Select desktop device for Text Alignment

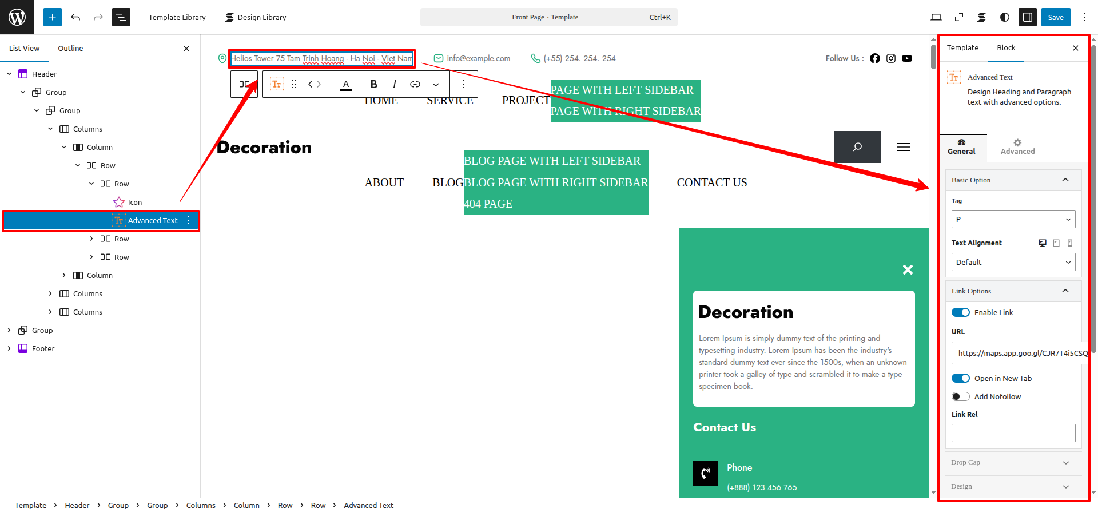(x=1043, y=243)
